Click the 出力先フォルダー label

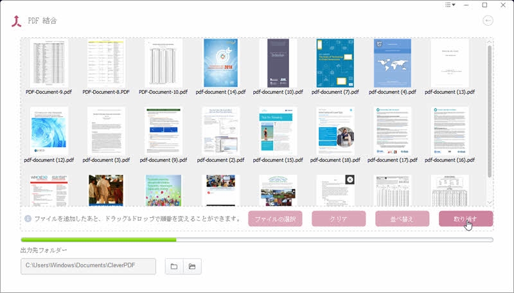(44, 251)
